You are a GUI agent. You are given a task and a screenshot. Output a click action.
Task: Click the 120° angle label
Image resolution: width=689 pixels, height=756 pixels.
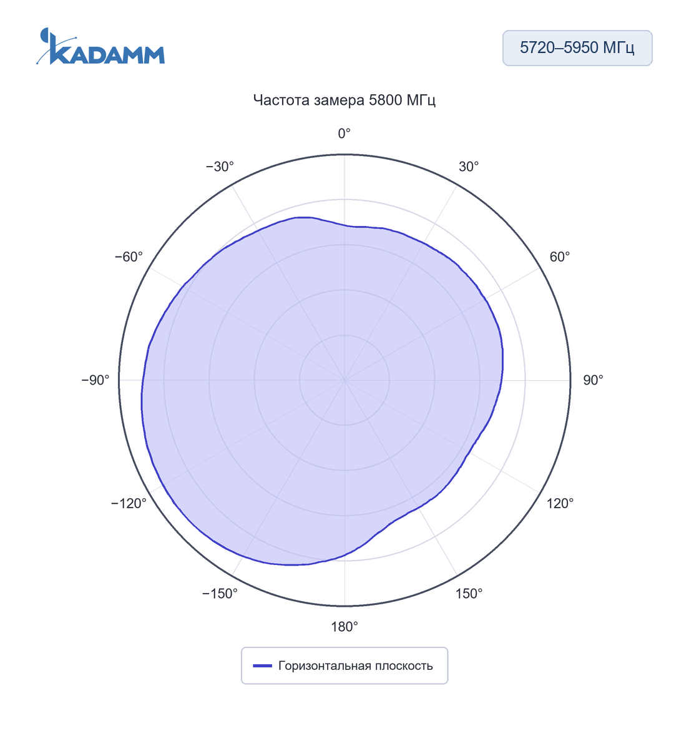(x=560, y=504)
